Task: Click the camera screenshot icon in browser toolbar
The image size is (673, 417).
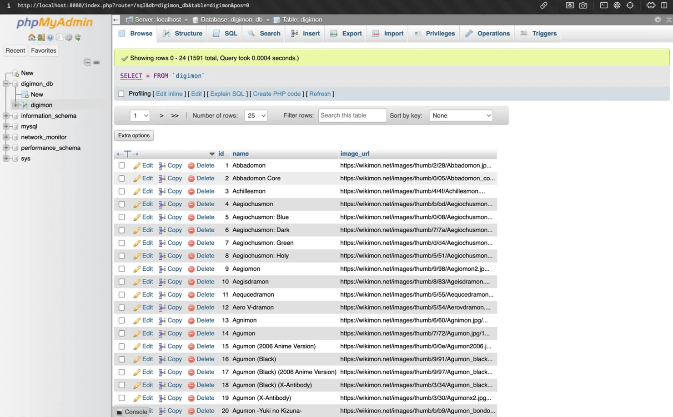Action: [583, 5]
